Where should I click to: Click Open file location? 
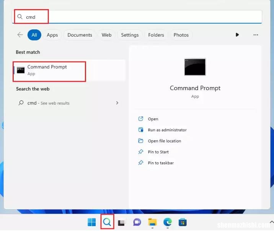point(165,141)
